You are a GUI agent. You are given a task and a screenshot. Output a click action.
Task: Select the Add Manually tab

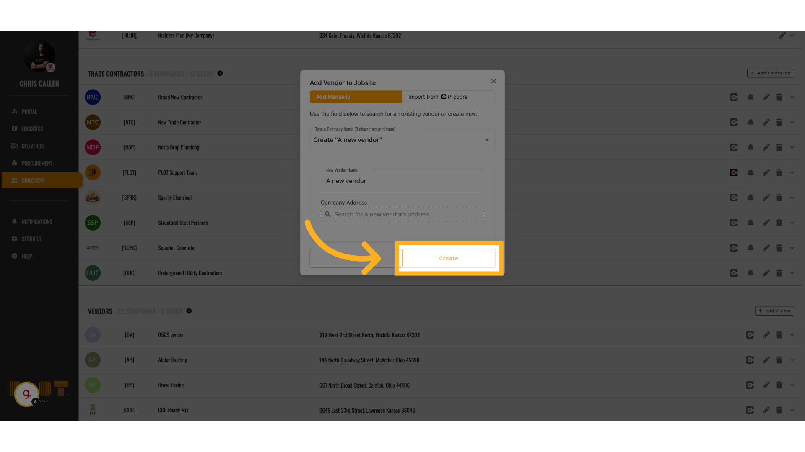click(356, 97)
